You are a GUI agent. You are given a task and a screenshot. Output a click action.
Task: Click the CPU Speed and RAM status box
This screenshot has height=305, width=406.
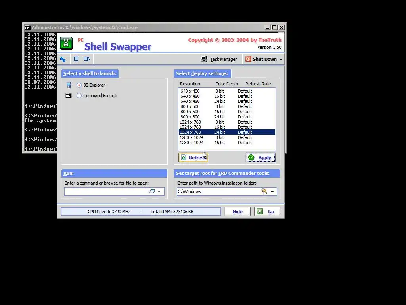click(x=141, y=212)
